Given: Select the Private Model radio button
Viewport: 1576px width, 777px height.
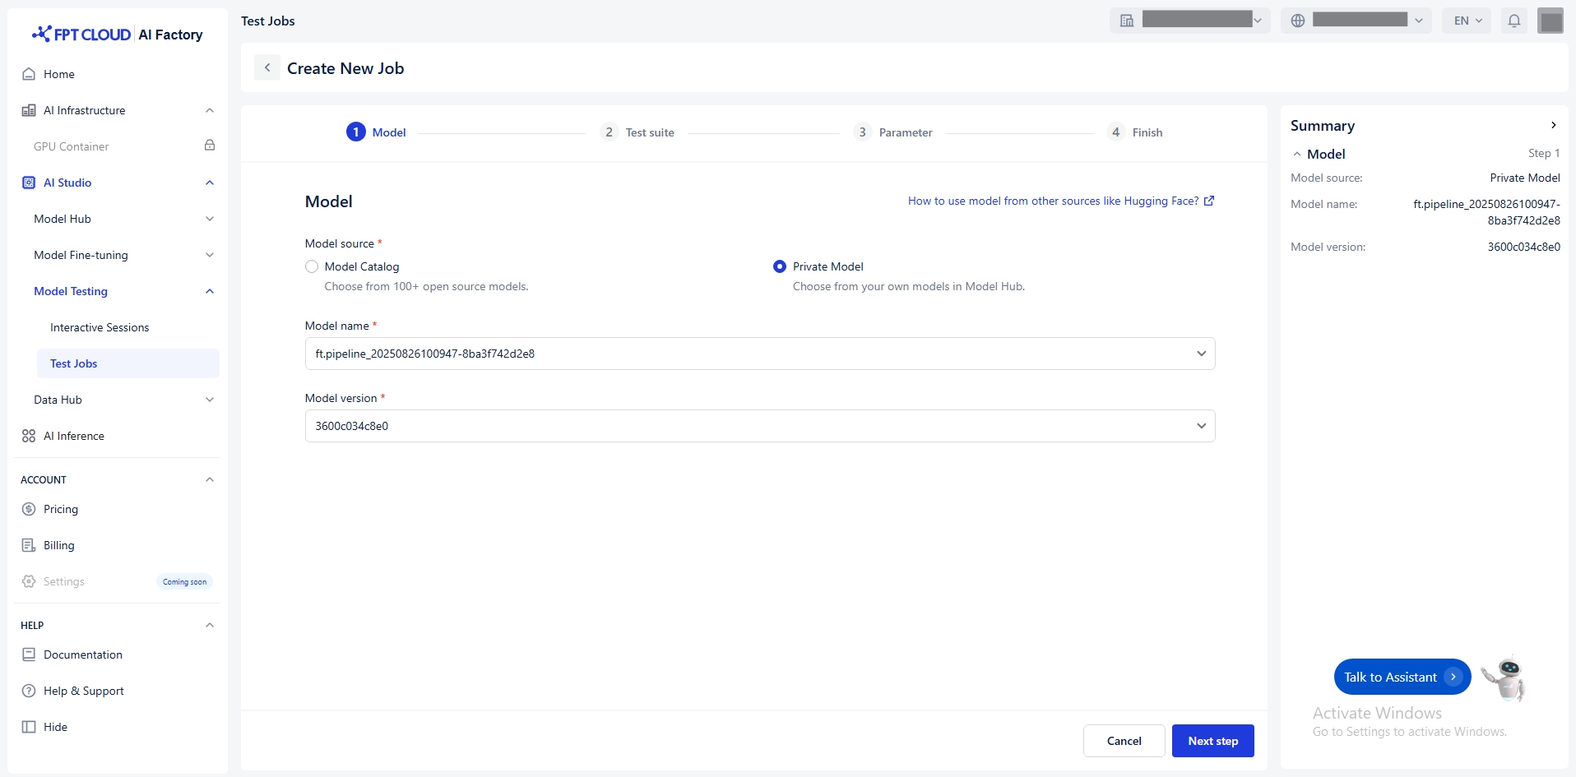Looking at the screenshot, I should click(x=780, y=266).
